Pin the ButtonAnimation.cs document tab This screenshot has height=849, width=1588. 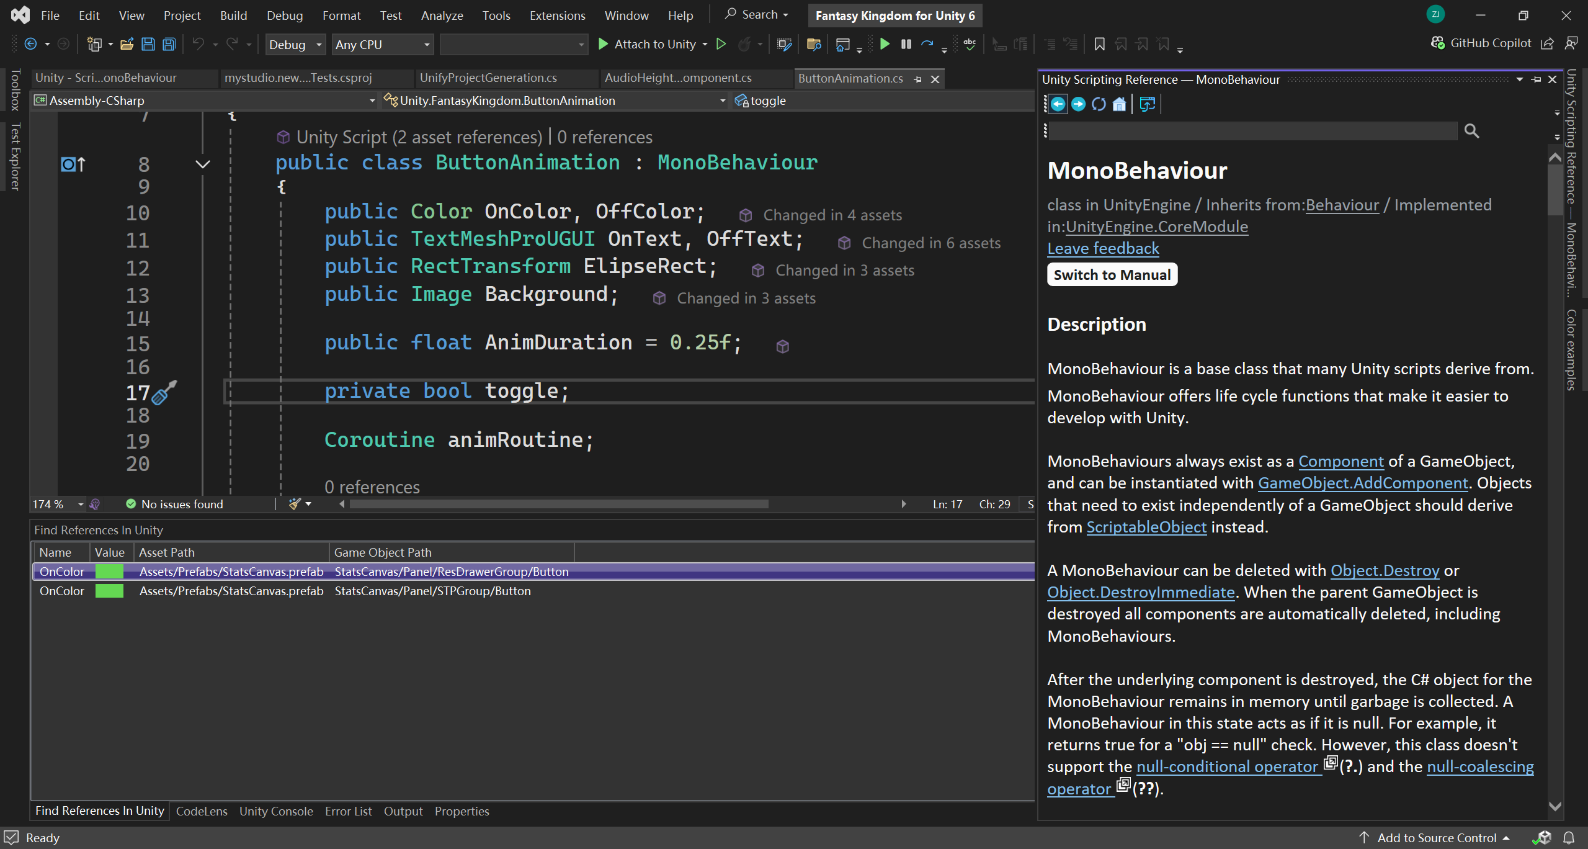click(918, 79)
